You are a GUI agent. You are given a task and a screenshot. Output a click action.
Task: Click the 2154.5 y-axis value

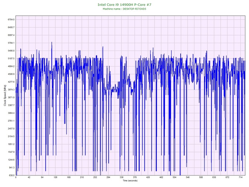(x=11, y=136)
